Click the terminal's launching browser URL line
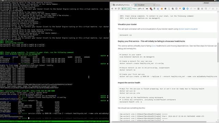 coord(27,91)
